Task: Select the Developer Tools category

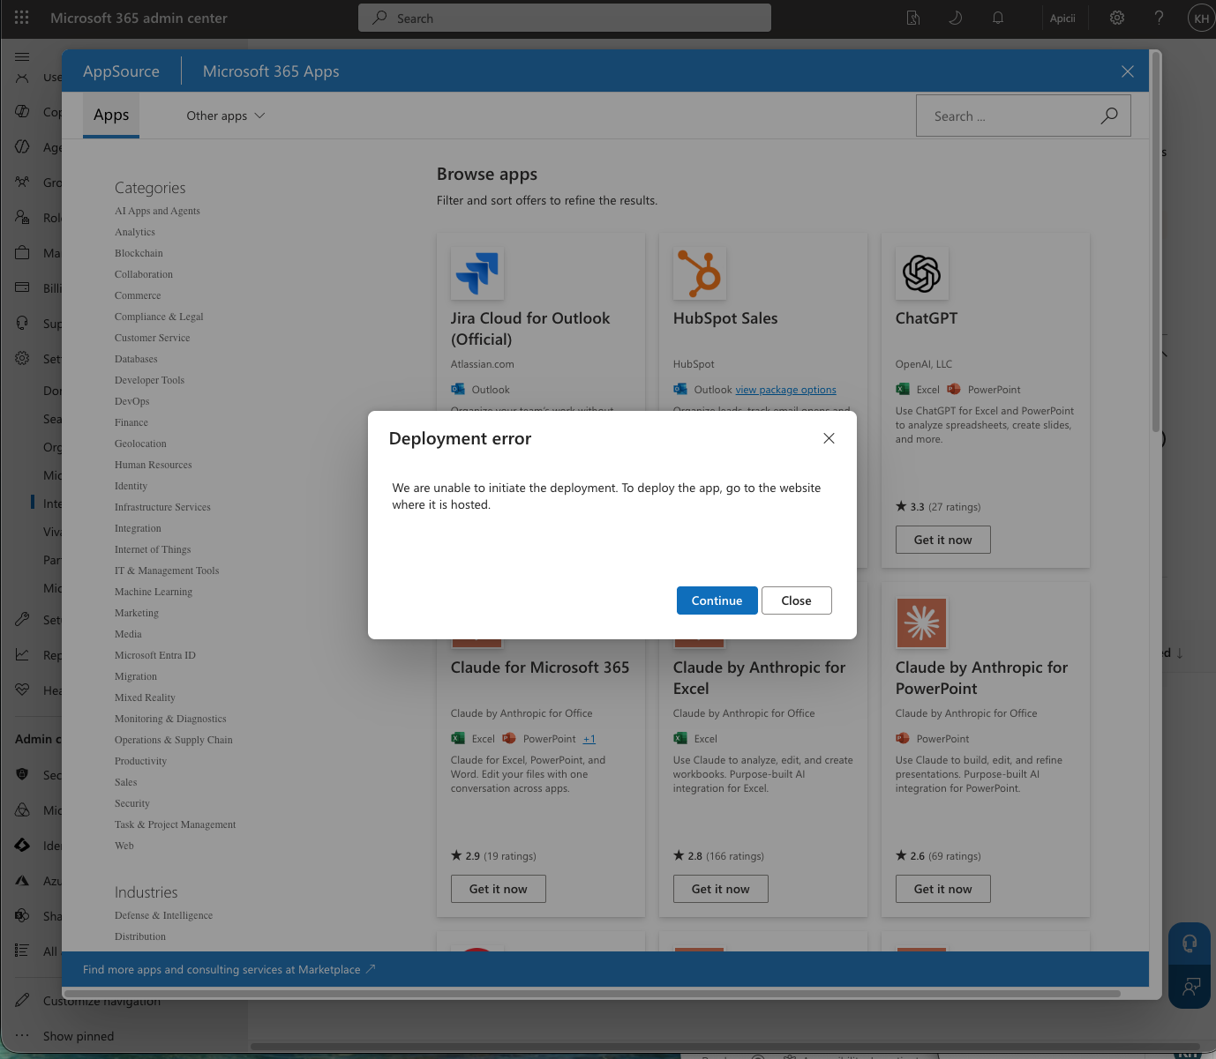Action: click(150, 380)
